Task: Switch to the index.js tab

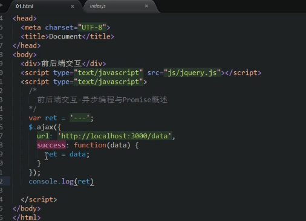Action: click(97, 6)
